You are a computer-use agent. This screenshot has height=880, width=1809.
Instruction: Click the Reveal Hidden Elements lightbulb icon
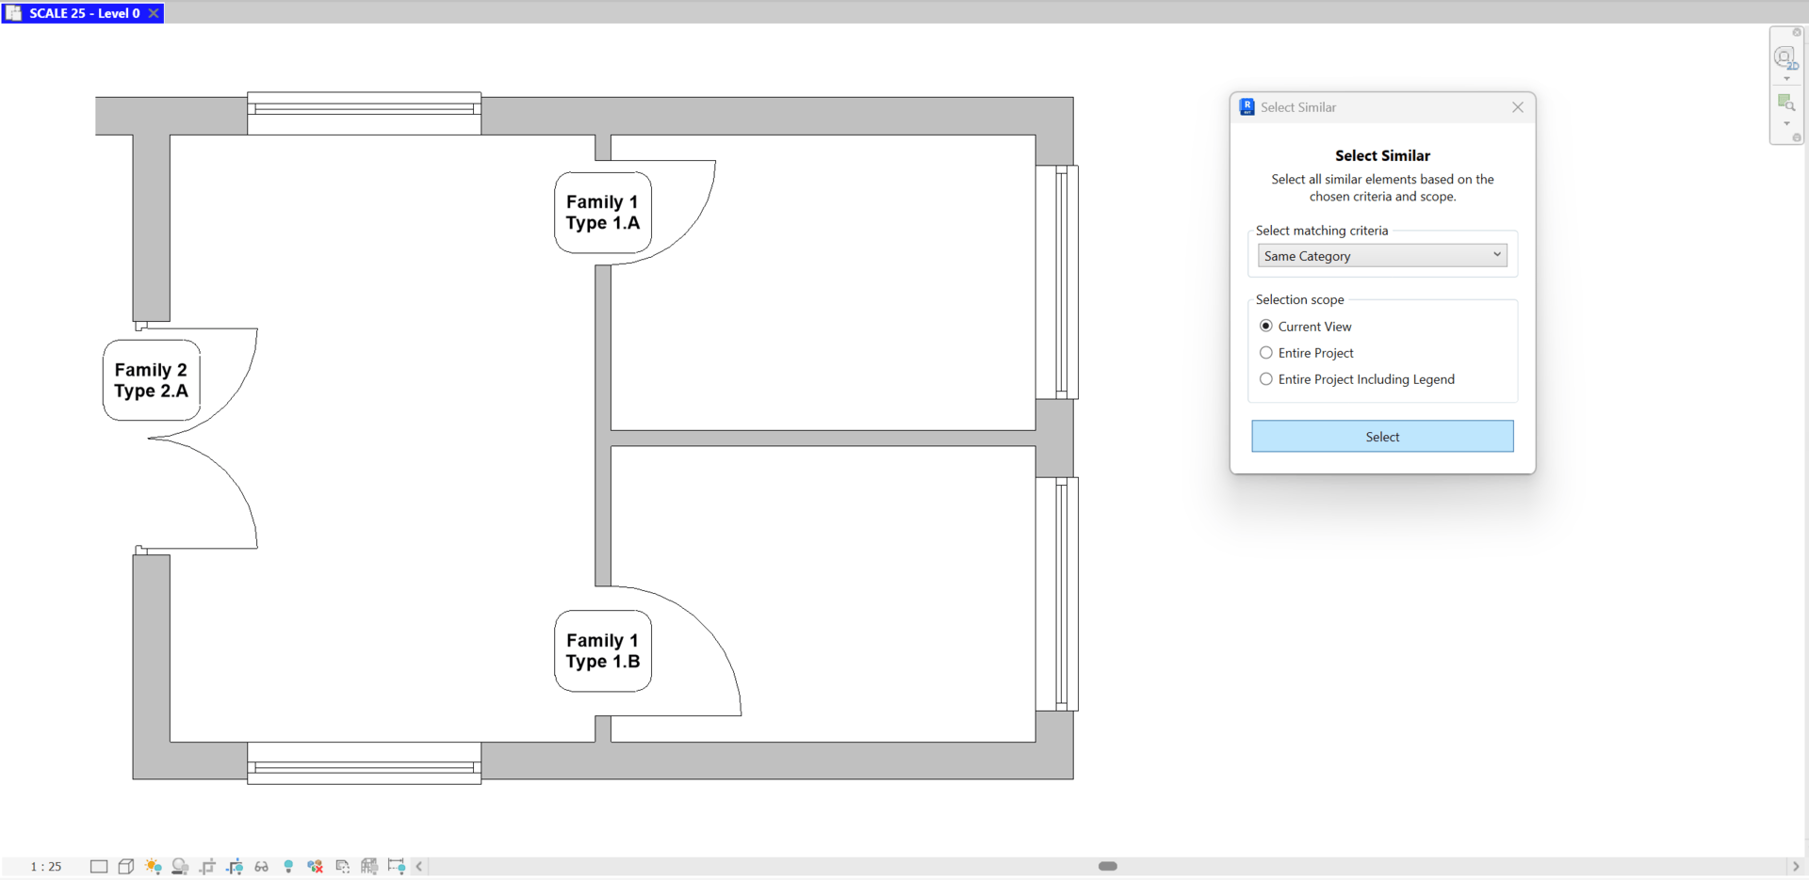click(288, 866)
